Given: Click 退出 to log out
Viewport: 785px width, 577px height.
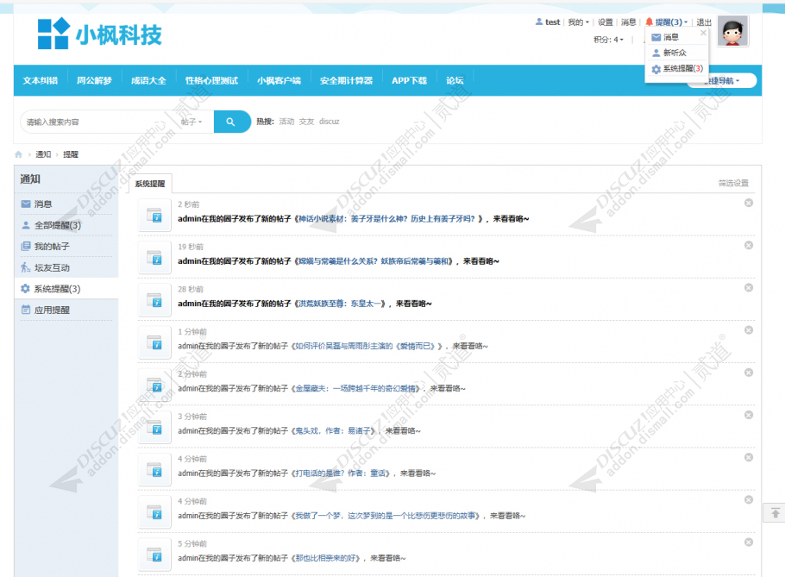Looking at the screenshot, I should coord(704,22).
